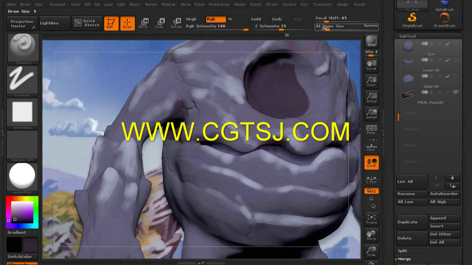Toggle Persp perspective view
The width and height of the screenshot is (472, 265).
372,130
